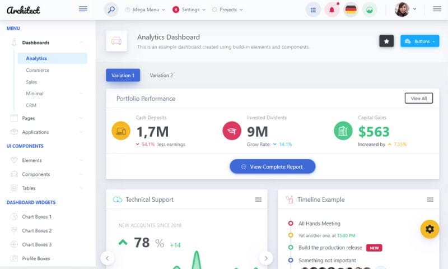Switch to the Variation 2 tab
The image size is (448, 269).
tap(161, 75)
